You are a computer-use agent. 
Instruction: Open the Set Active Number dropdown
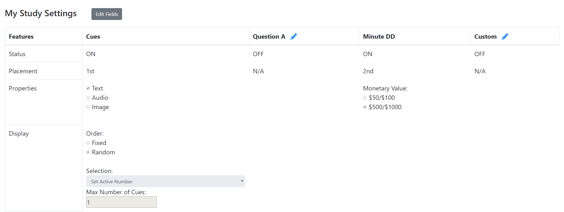coord(165,181)
